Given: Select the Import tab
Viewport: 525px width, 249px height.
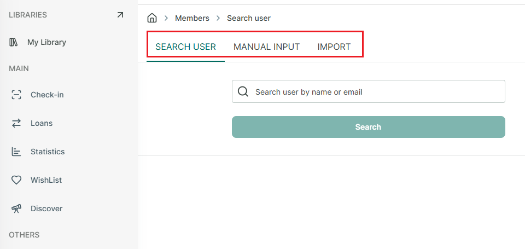Looking at the screenshot, I should pyautogui.click(x=334, y=47).
